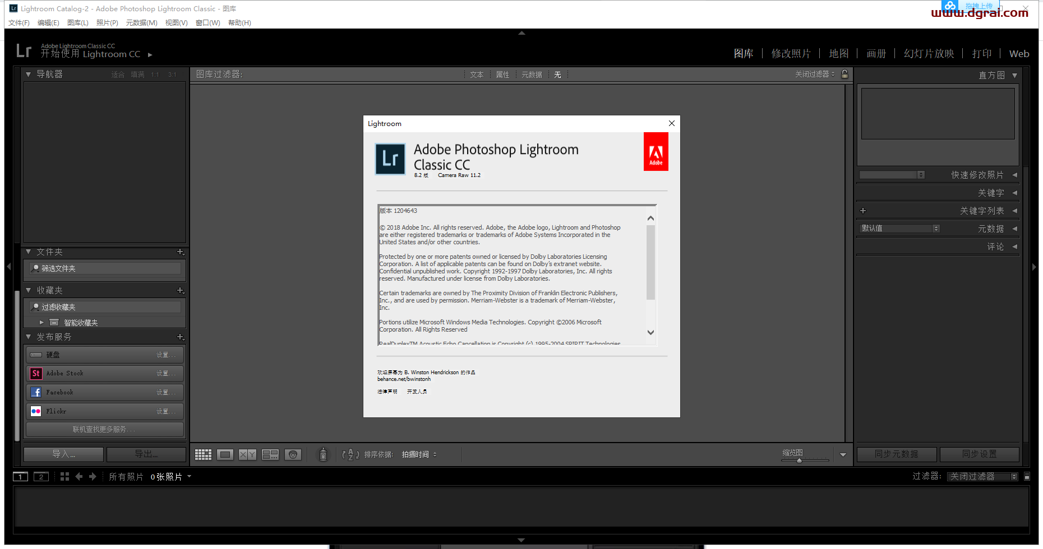Open Compare view (XY) icon

pos(247,454)
